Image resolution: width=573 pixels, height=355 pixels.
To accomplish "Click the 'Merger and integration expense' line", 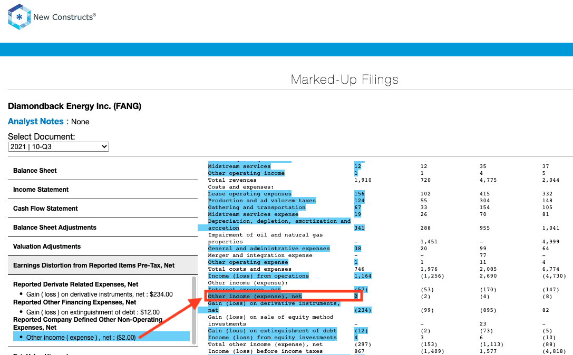I will click(x=260, y=255).
